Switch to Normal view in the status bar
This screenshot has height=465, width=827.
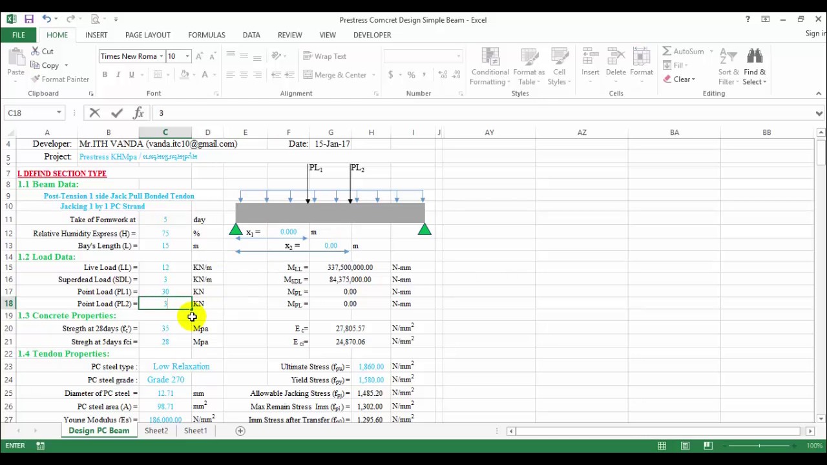tap(662, 446)
